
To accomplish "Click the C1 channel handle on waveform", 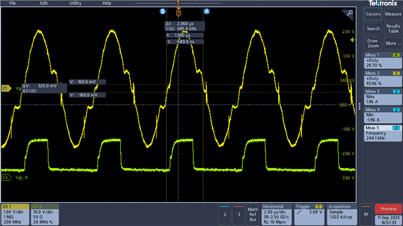I will click(6, 89).
